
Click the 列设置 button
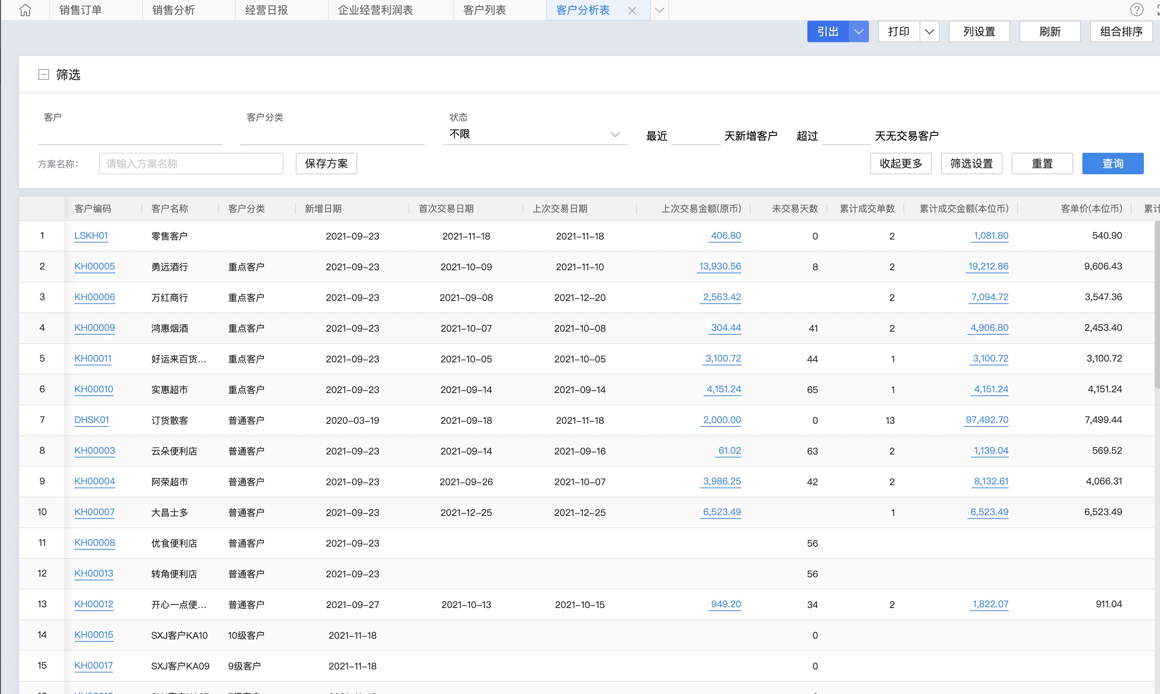point(979,32)
